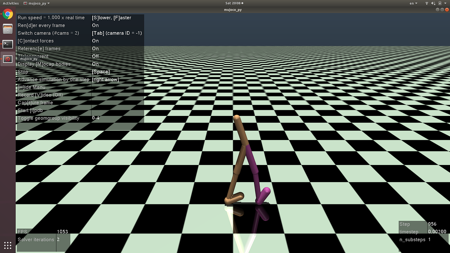
Task: Open the mujoco_py app menu in top bar
Action: pyautogui.click(x=36, y=3)
